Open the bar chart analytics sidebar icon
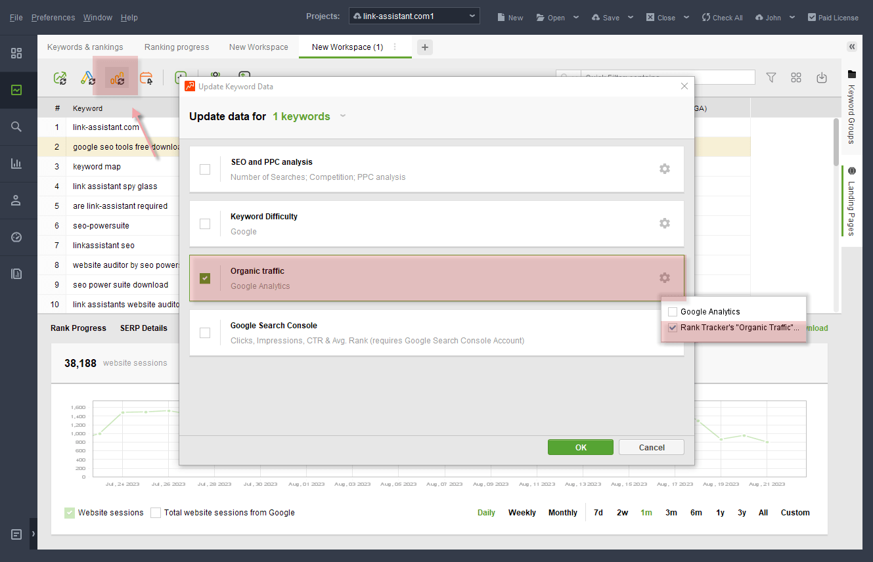The image size is (873, 562). (x=16, y=163)
